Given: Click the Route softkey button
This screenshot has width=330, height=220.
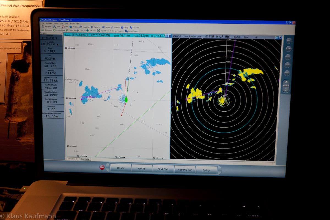Looking at the screenshot, I should pyautogui.click(x=120, y=168).
